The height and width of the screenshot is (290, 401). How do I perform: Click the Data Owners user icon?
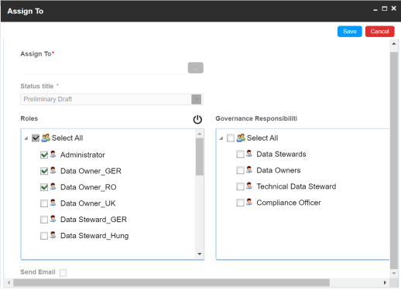click(x=249, y=170)
